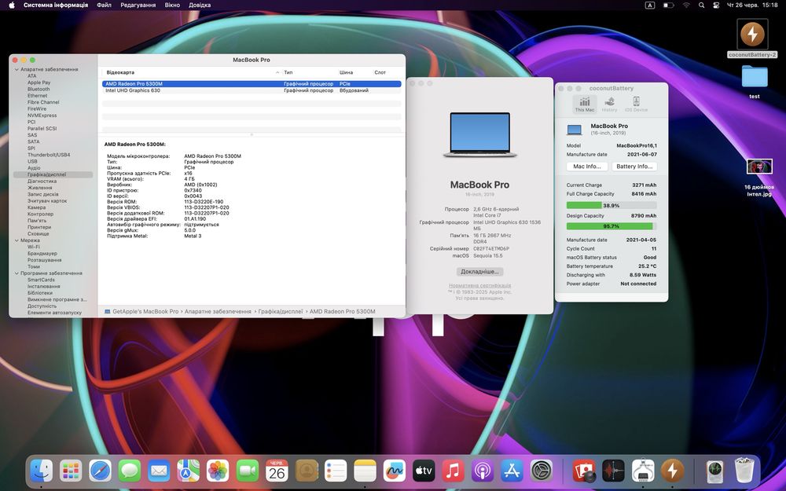Open the Файл menu
Viewport: 786px width, 491px height.
[104, 5]
